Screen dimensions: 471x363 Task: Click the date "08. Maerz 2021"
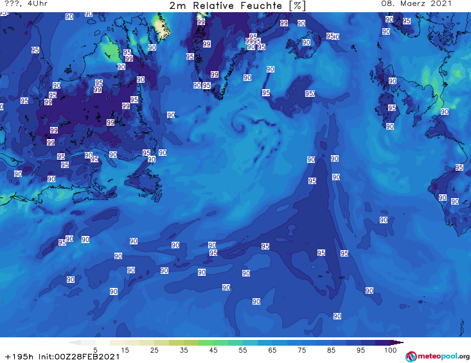(x=416, y=4)
